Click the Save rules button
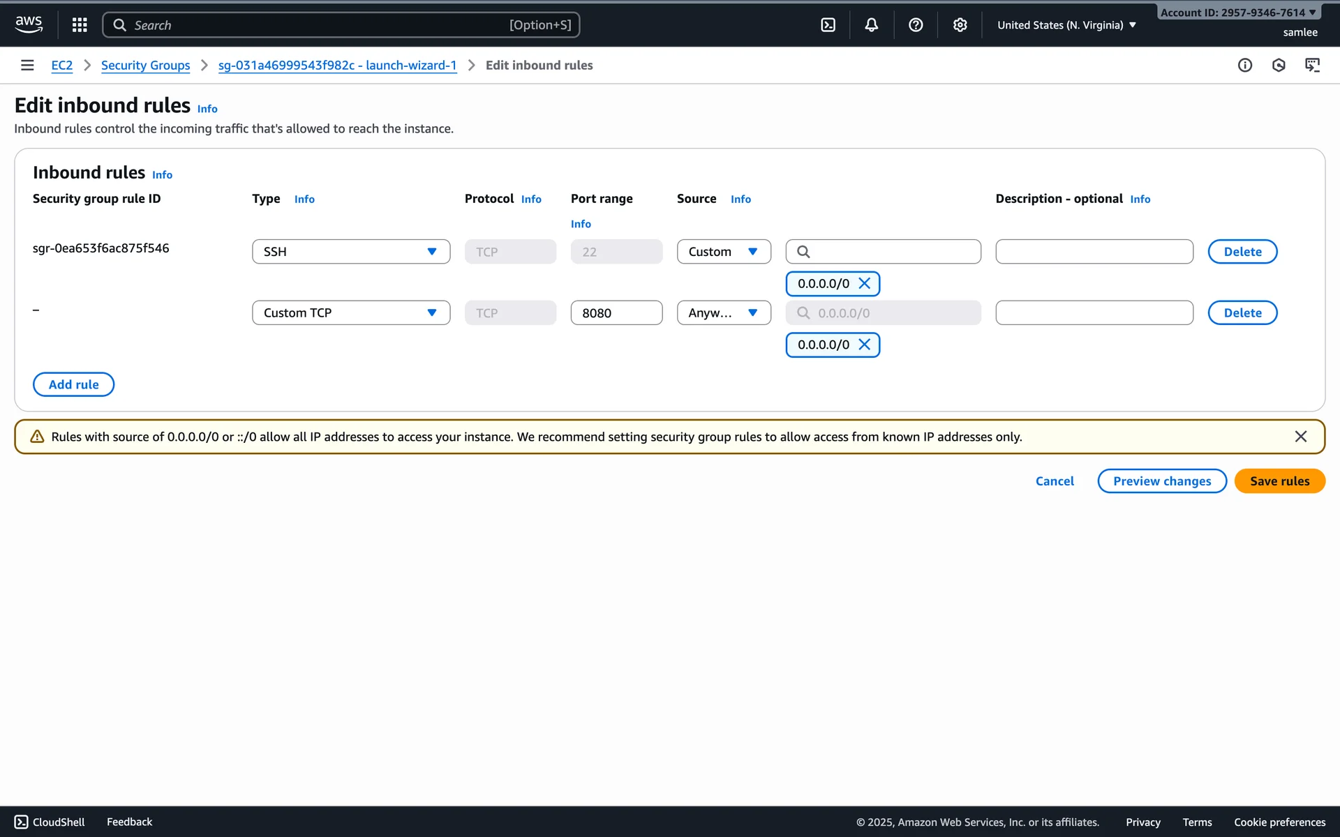1340x837 pixels. 1279,481
